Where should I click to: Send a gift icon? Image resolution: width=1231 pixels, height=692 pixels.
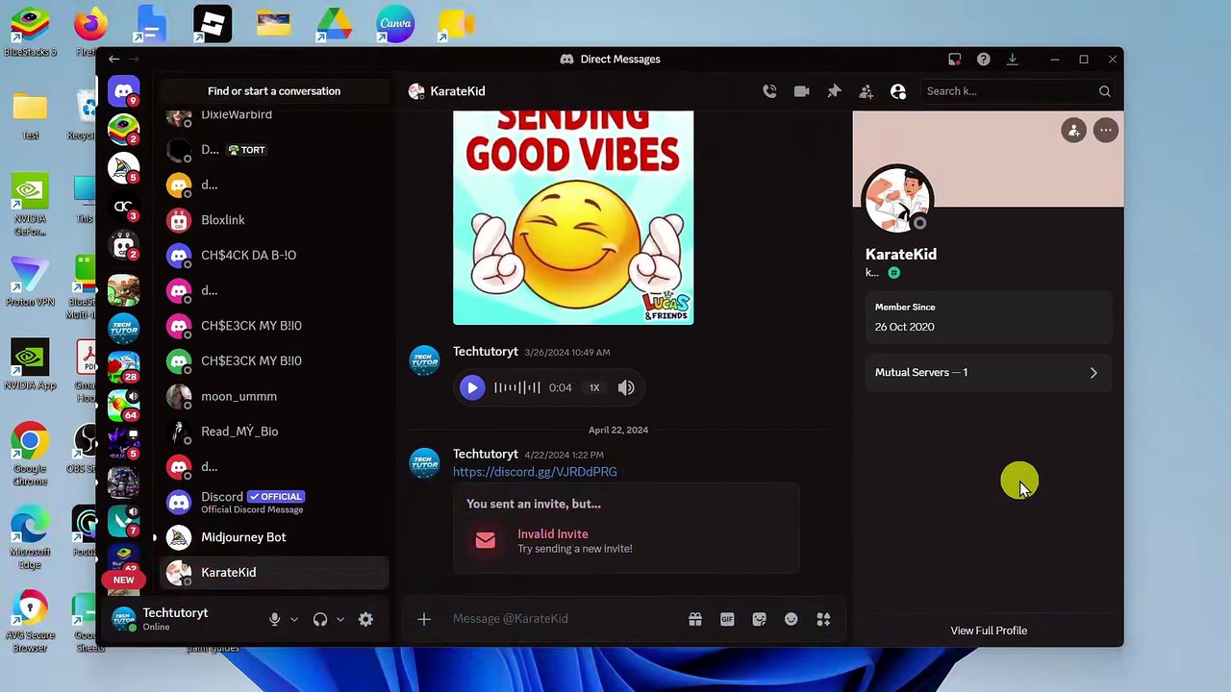[x=695, y=619]
